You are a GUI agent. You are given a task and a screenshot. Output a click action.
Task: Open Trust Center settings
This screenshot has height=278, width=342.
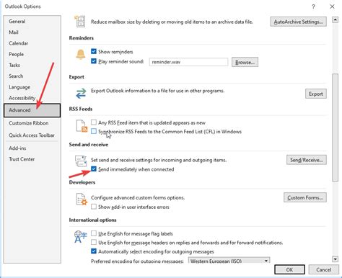tap(32, 159)
